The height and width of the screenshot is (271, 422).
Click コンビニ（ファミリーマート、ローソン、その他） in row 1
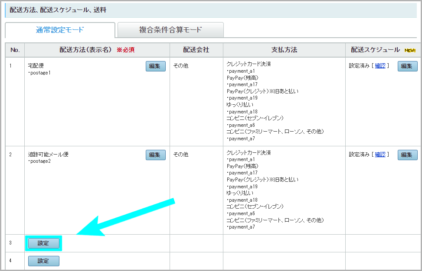click(x=275, y=132)
